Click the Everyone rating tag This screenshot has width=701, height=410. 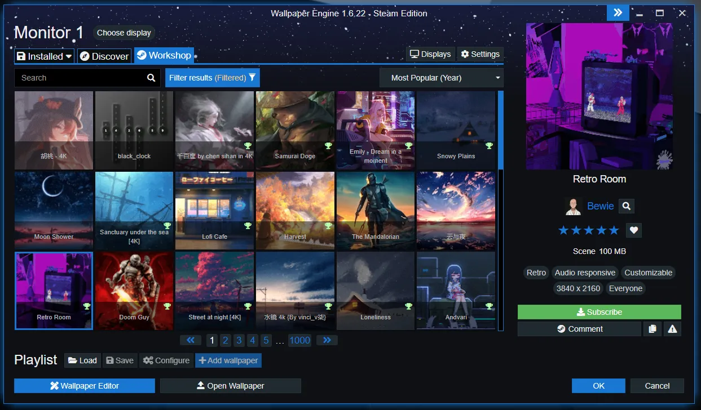[625, 288]
